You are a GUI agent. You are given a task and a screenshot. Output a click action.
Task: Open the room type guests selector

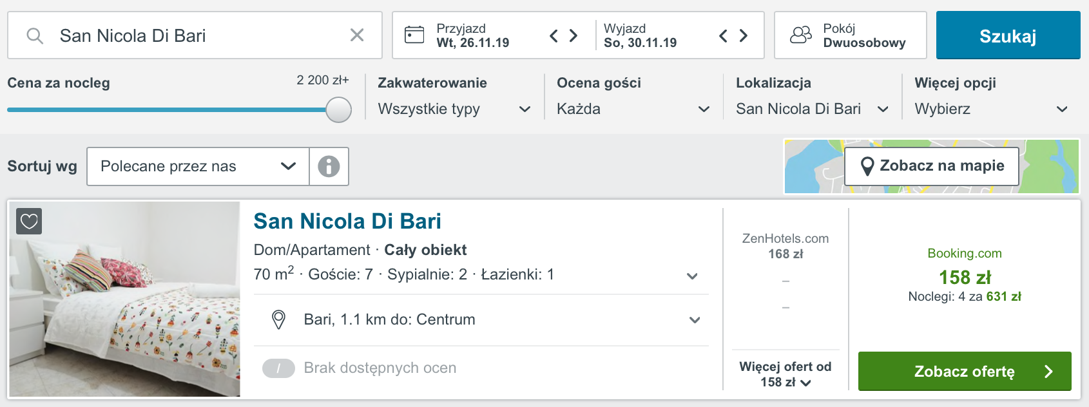851,35
